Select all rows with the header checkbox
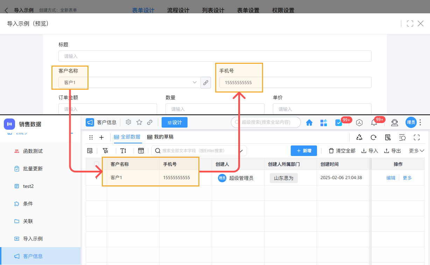430x265 pixels. coord(97,164)
